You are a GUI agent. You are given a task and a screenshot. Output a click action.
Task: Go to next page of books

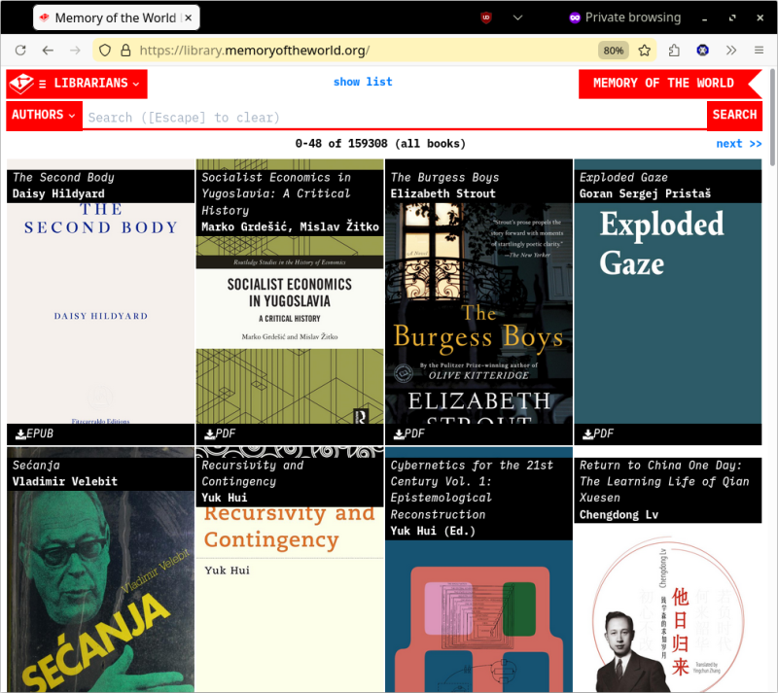point(738,144)
